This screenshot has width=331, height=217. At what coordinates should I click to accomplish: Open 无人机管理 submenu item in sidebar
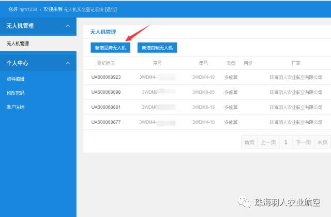click(x=18, y=44)
